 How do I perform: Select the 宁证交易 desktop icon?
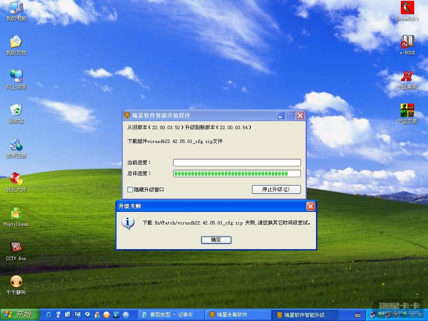(x=407, y=114)
